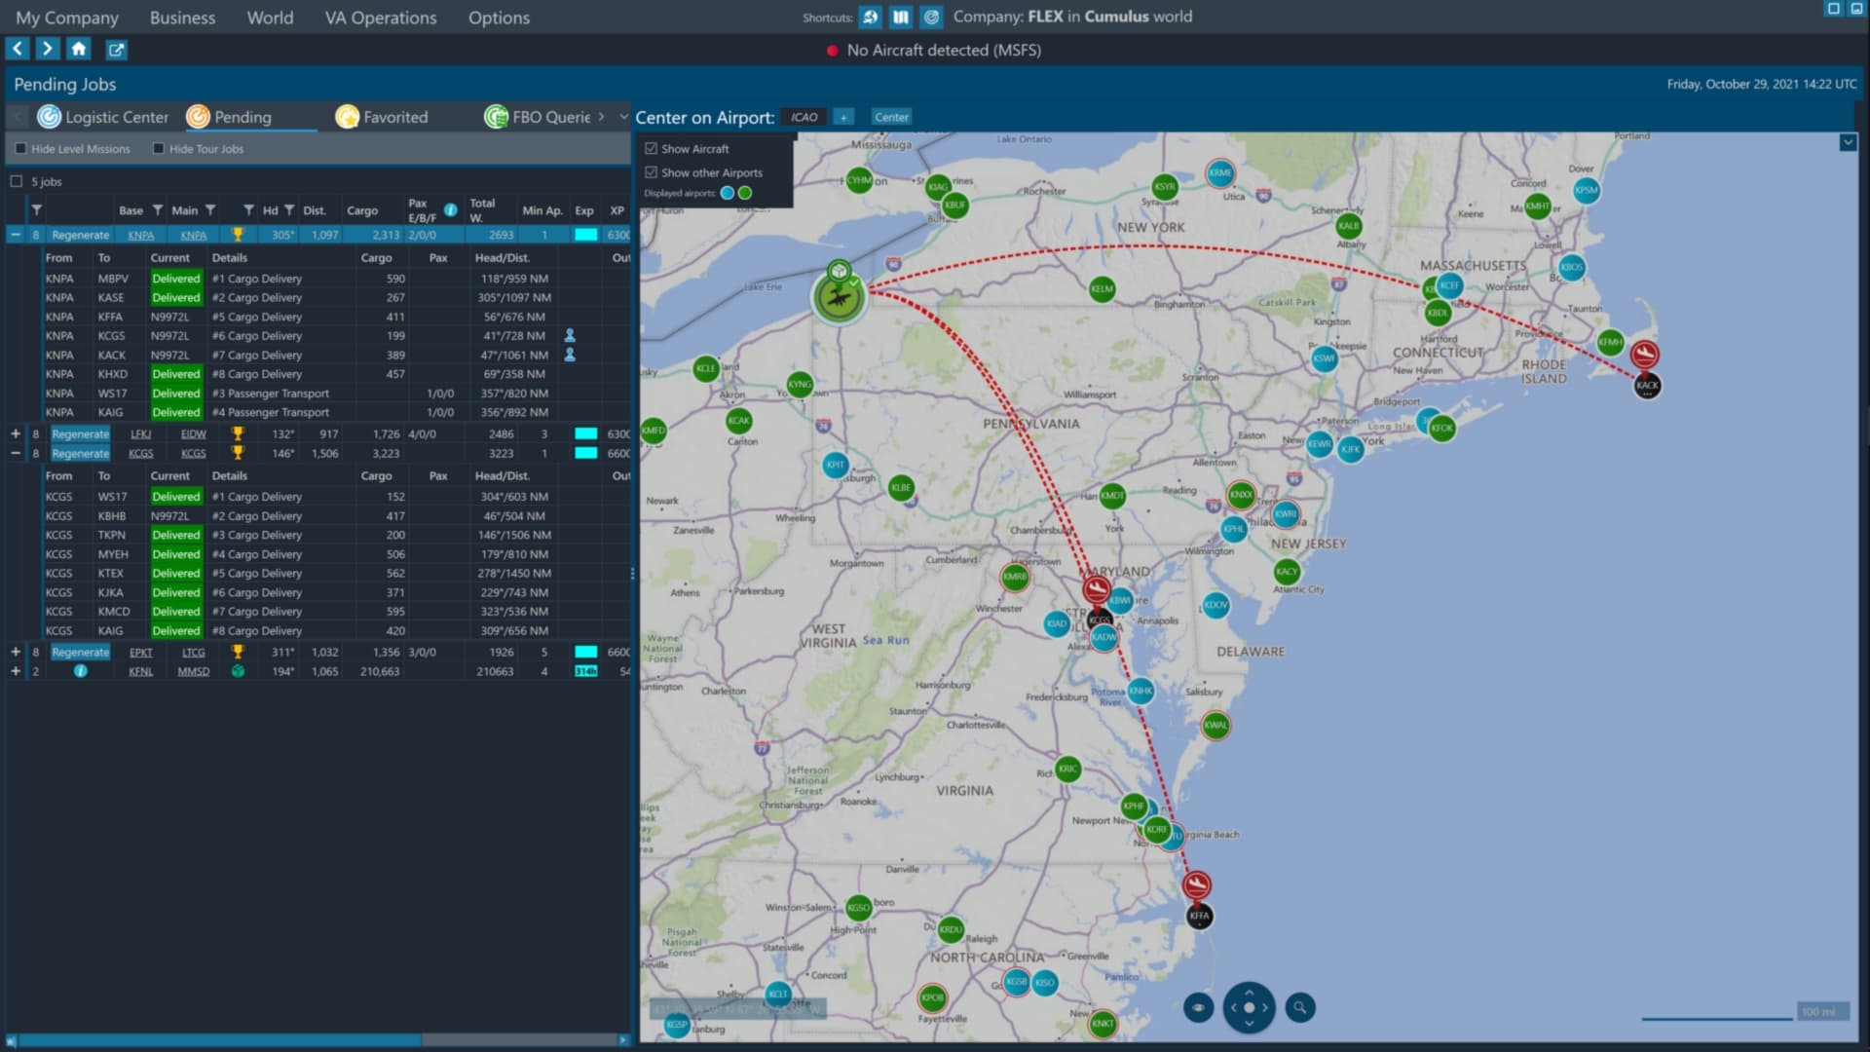Click the back arrow navigation icon

18,49
